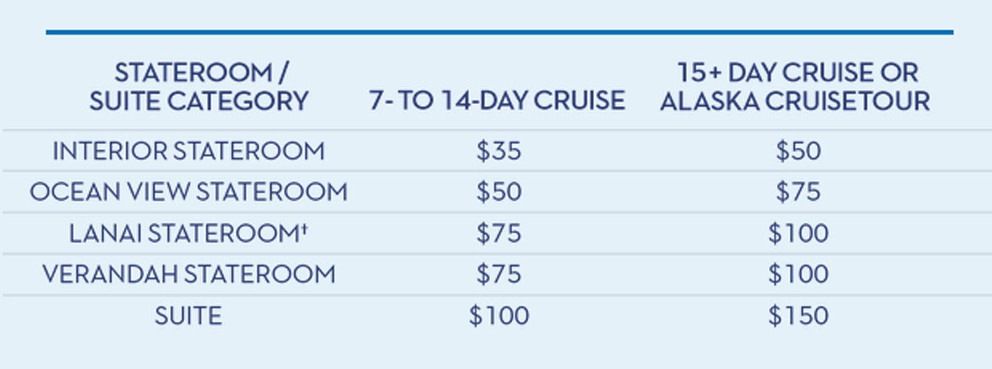Select the Interior Stateroom row label
The width and height of the screenshot is (992, 369).
188,151
